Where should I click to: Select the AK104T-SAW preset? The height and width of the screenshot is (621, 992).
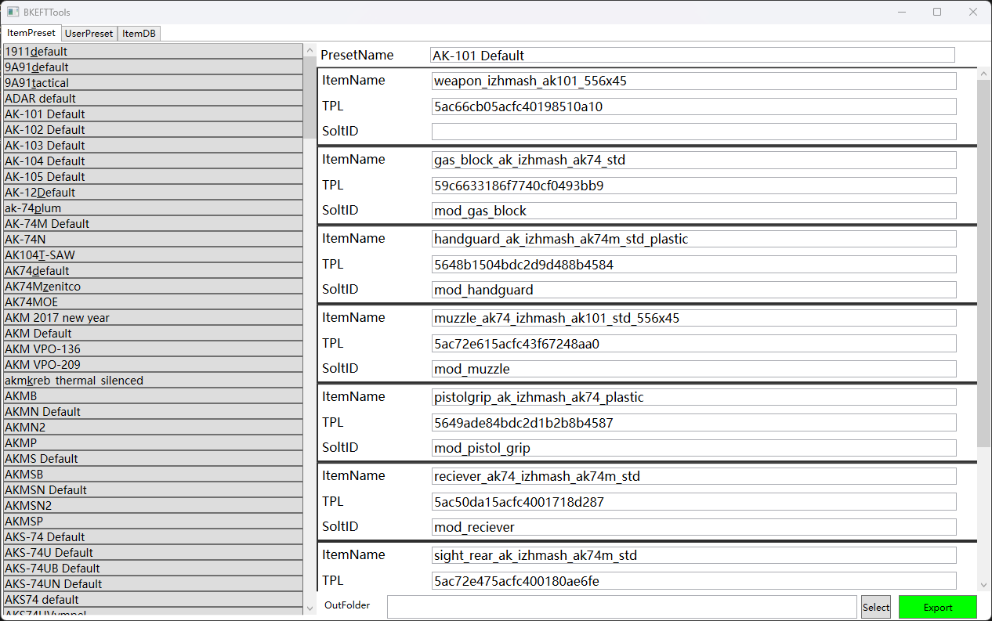click(x=153, y=255)
